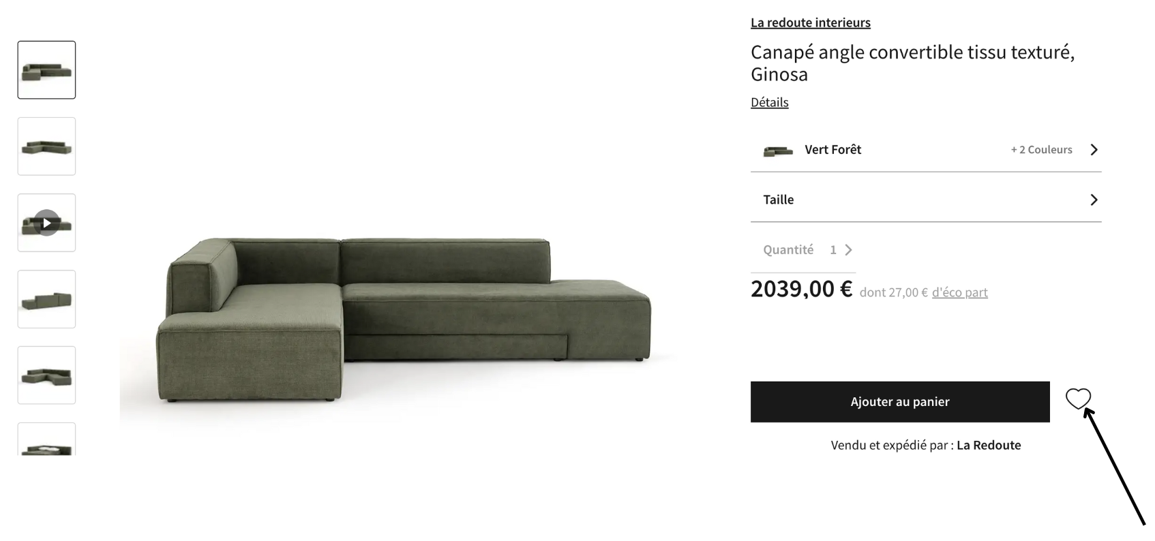Click the Taille row label
The image size is (1155, 541).
click(x=778, y=200)
